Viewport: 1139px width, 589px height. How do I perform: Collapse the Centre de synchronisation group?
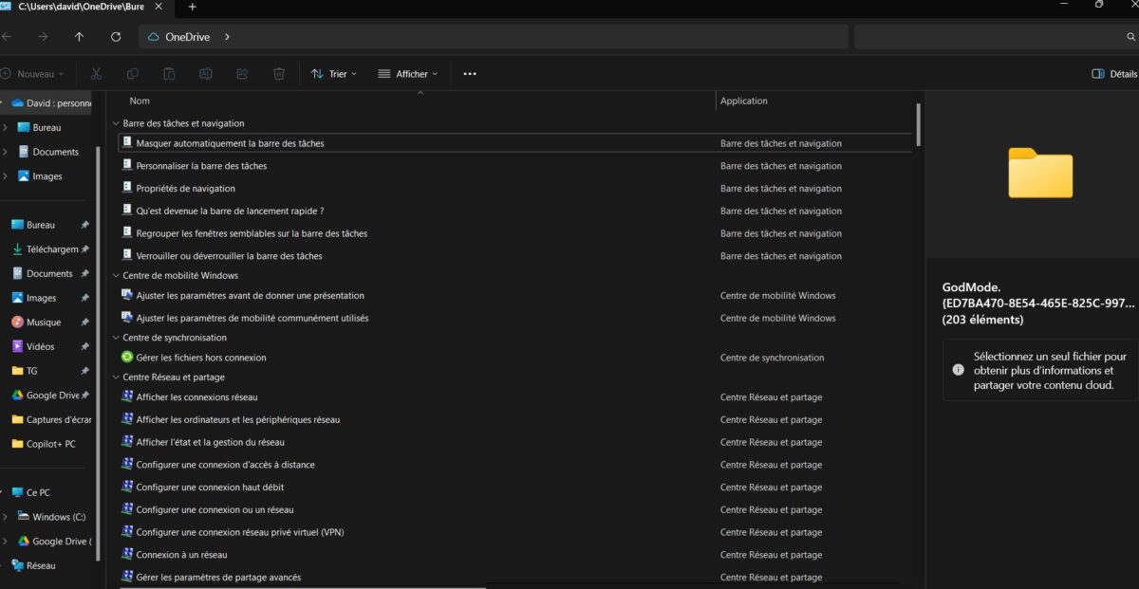(116, 338)
